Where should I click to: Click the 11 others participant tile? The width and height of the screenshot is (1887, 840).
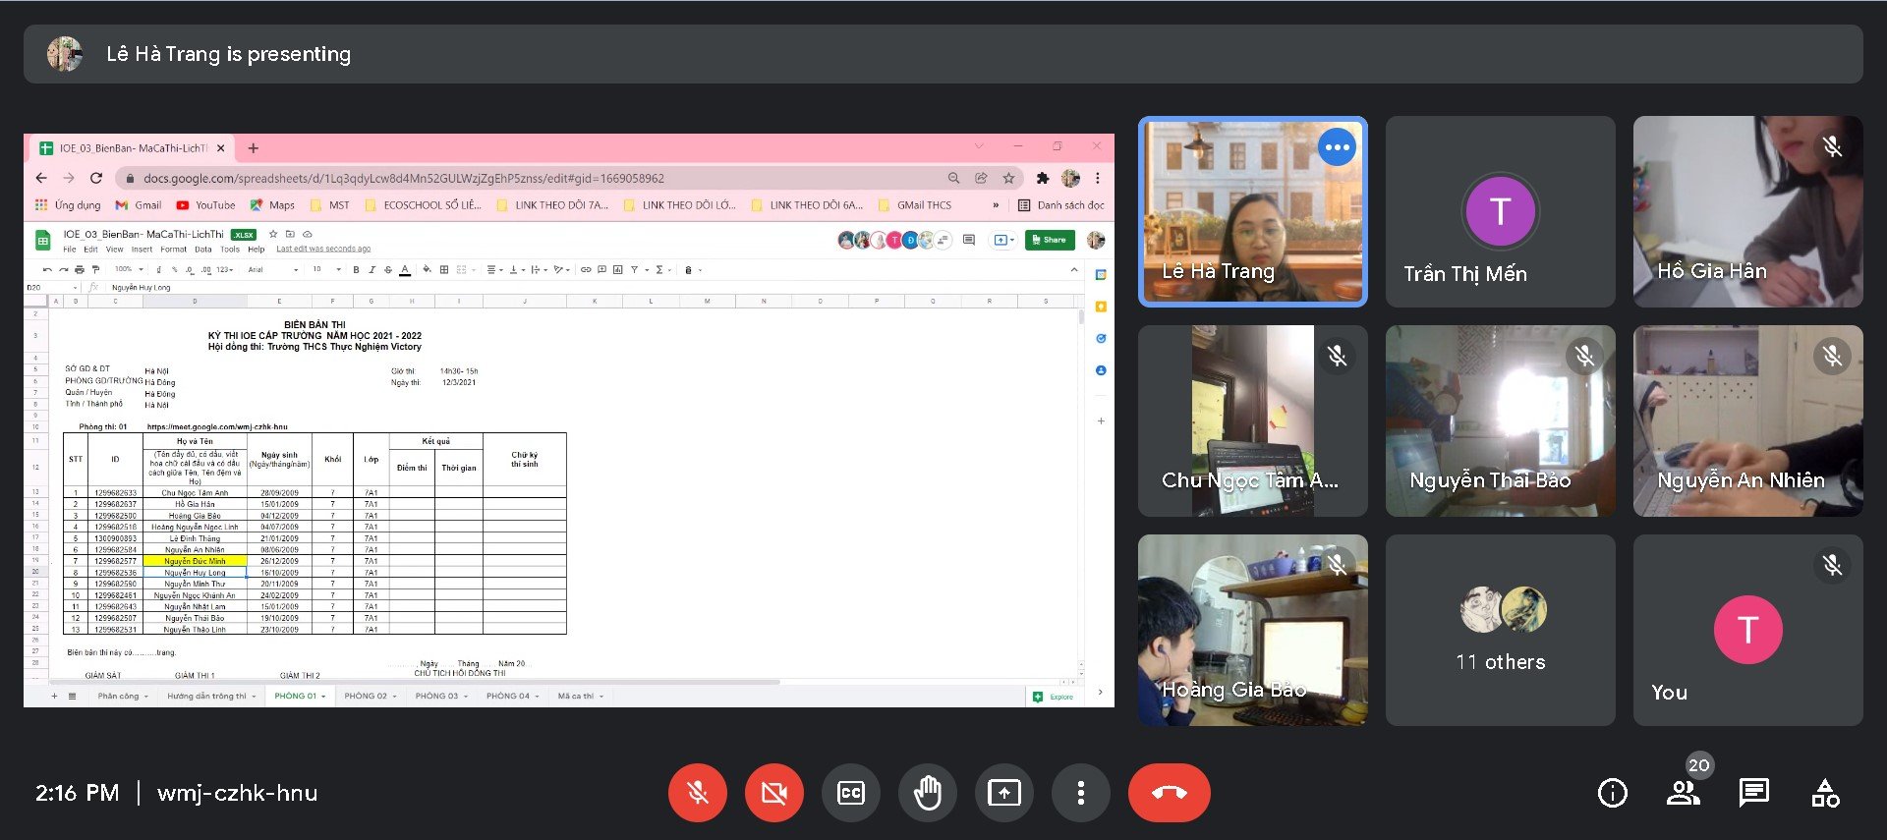(x=1500, y=631)
